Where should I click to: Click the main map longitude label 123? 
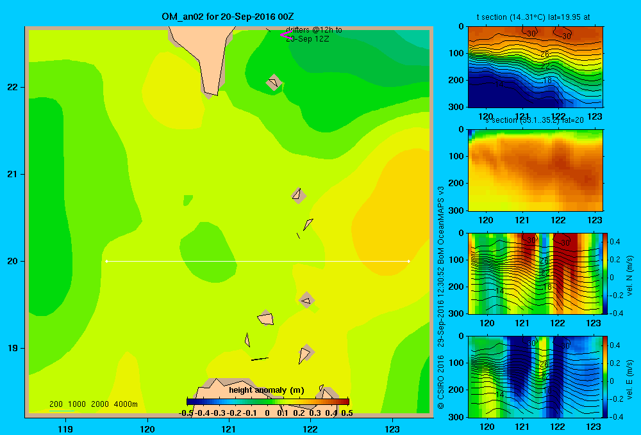coord(392,429)
